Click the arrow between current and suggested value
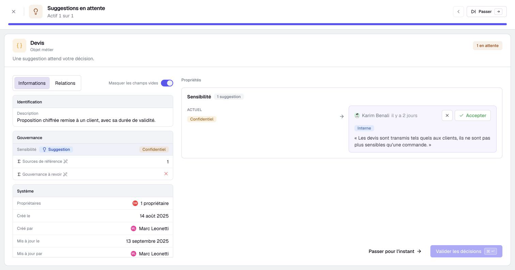Screen dimensions: 515x270 point(342,116)
